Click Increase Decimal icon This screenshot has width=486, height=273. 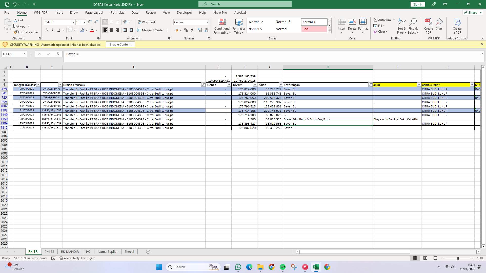pos(200,30)
